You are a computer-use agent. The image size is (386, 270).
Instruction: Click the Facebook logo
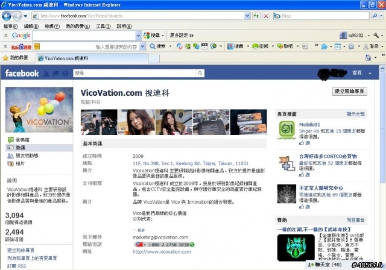tap(22, 74)
